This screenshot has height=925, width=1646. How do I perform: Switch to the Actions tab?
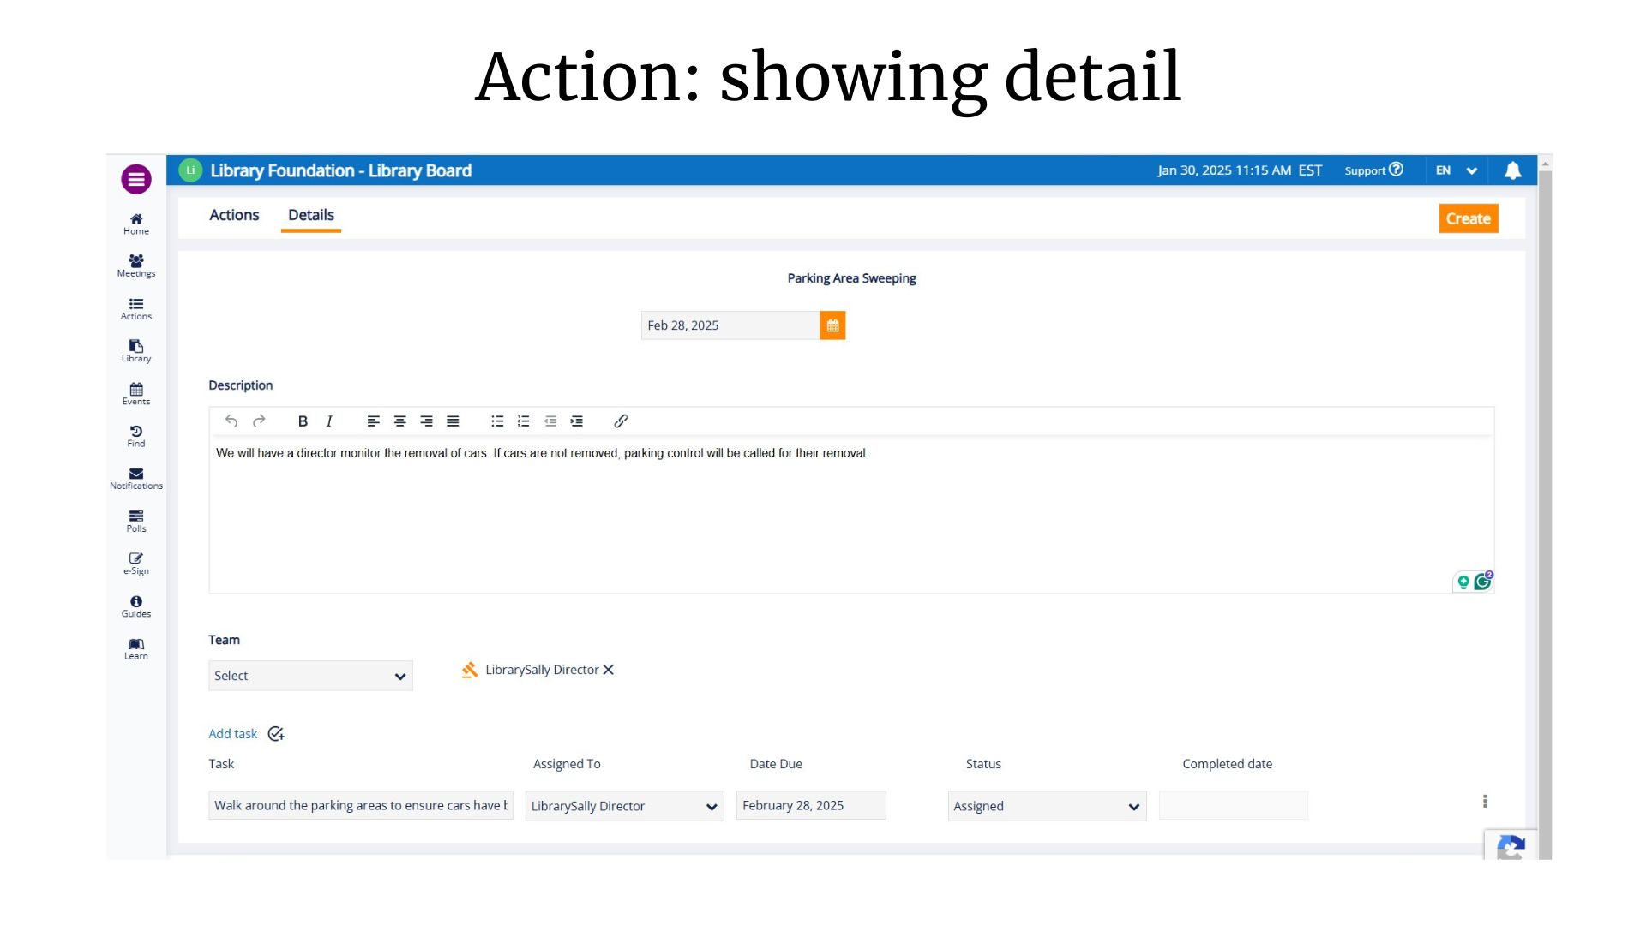click(x=234, y=215)
